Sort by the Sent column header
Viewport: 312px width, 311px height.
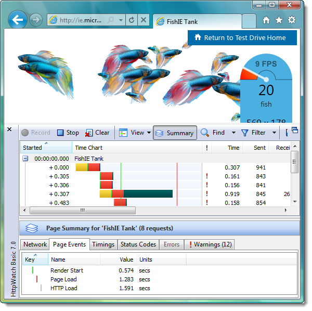(x=255, y=148)
